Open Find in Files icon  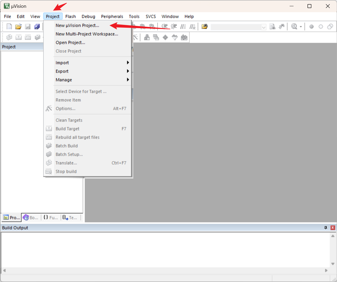(204, 26)
